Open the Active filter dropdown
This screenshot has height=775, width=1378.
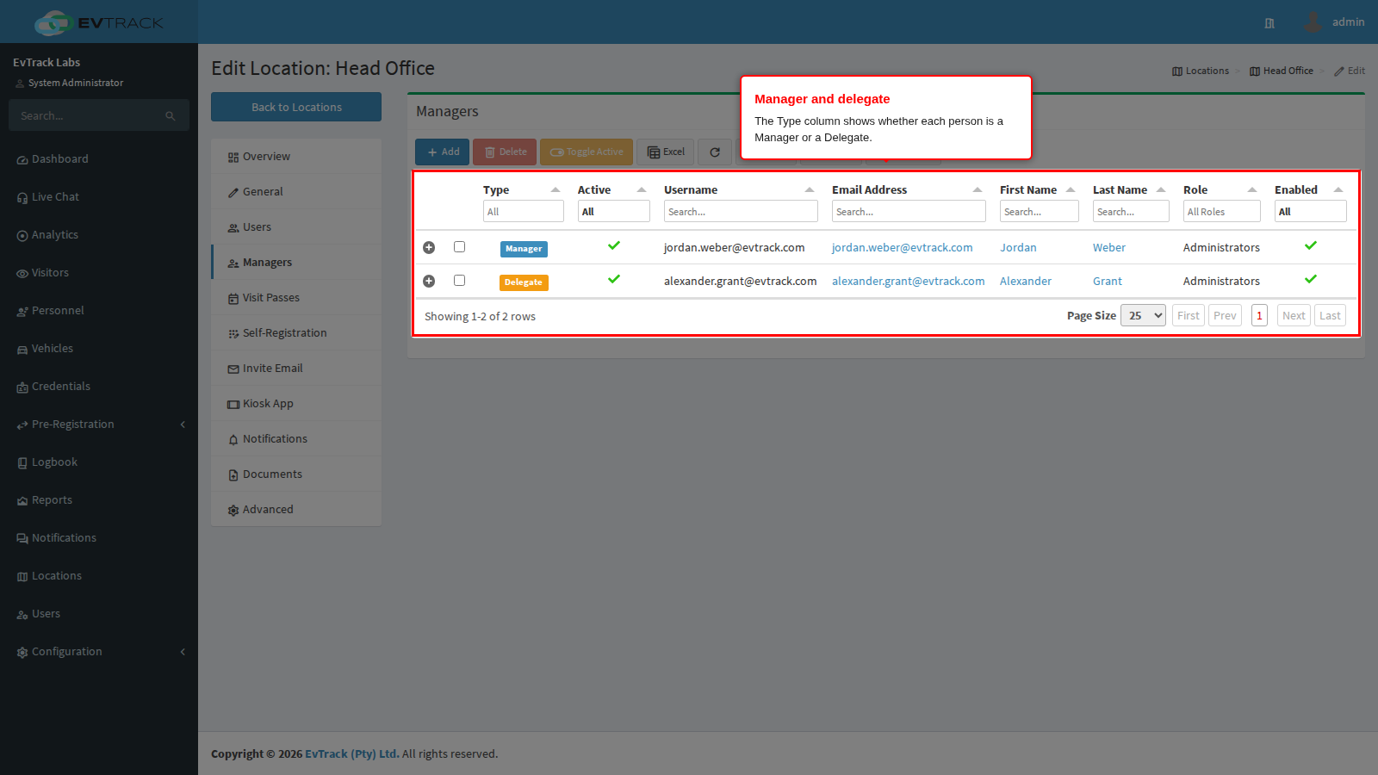613,212
